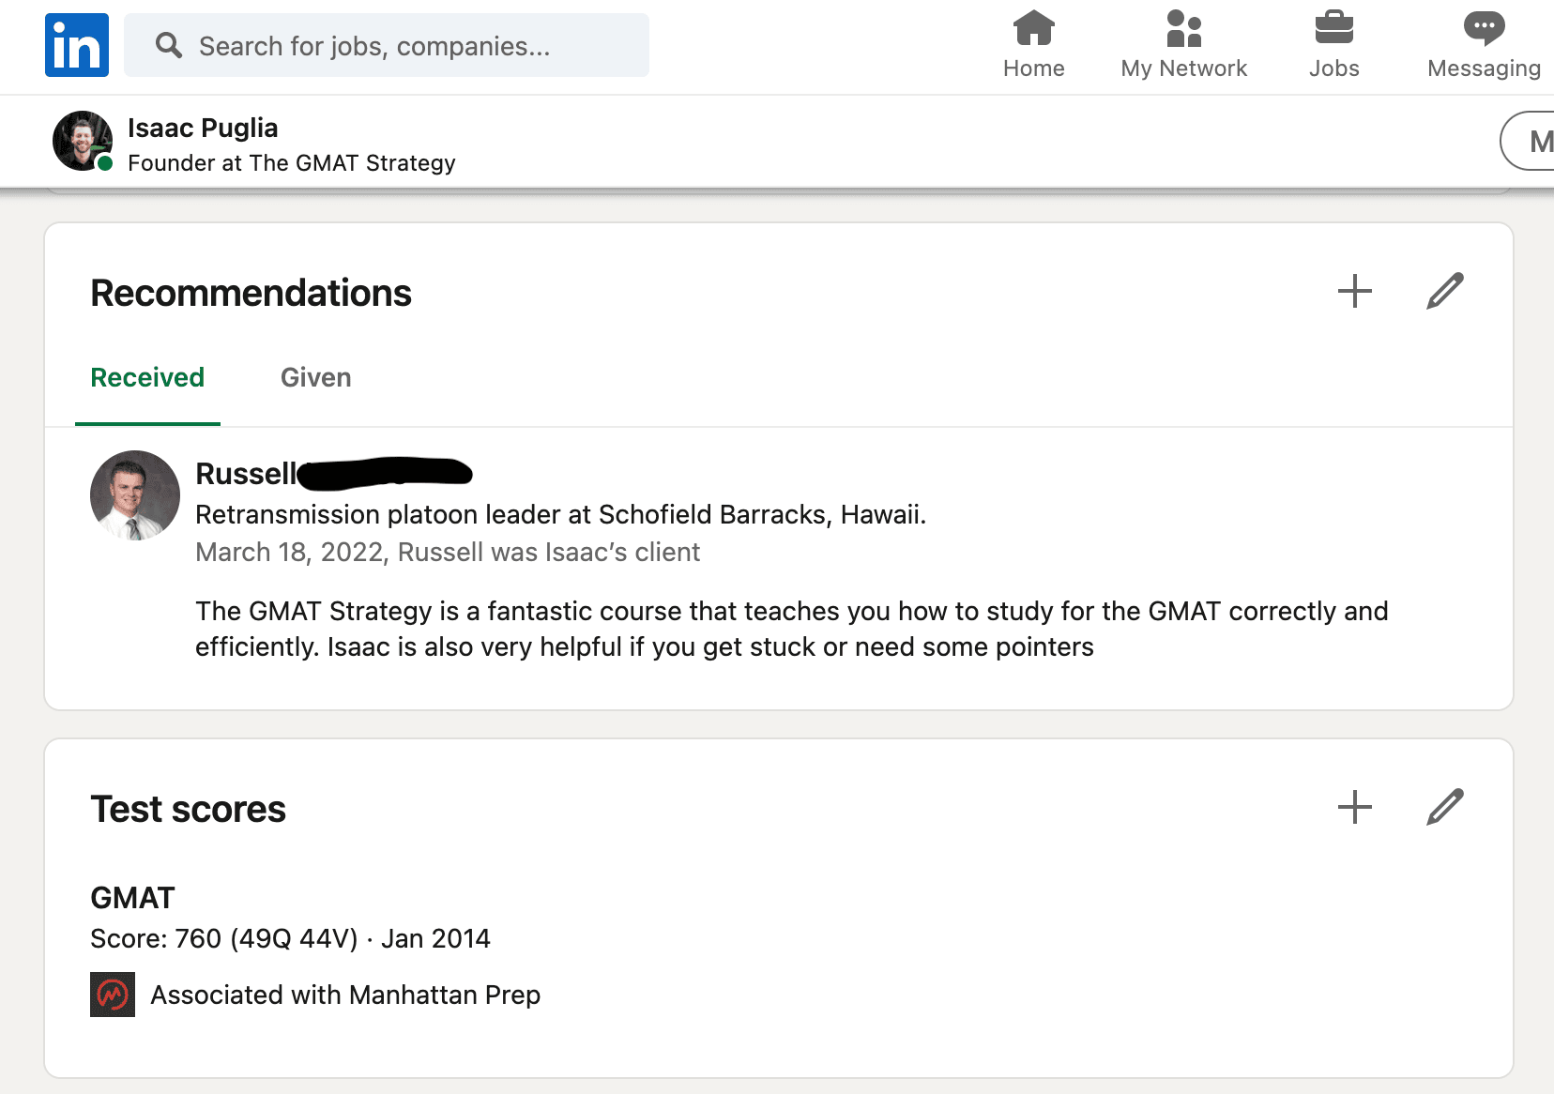Click Isaac Puglia's header profile photo
Viewport: 1554px width, 1094px height.
83,141
